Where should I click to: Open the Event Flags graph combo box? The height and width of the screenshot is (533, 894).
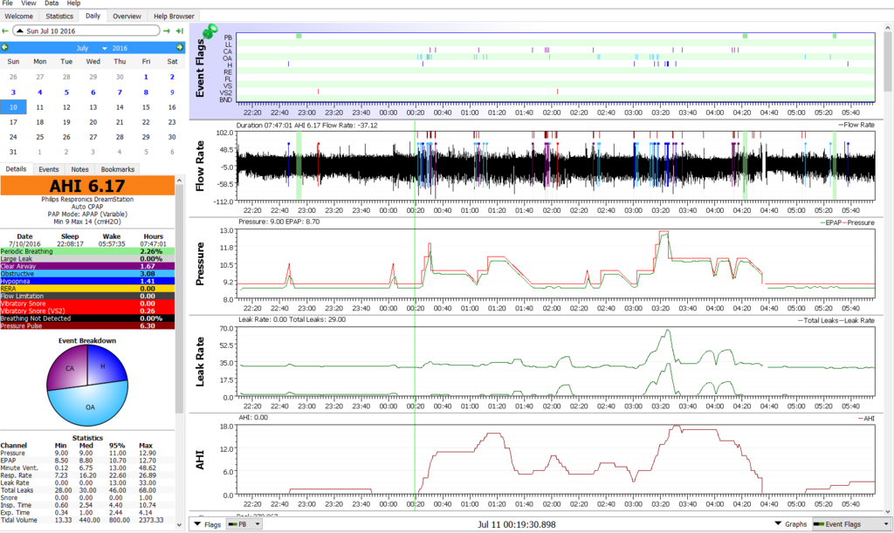(851, 524)
